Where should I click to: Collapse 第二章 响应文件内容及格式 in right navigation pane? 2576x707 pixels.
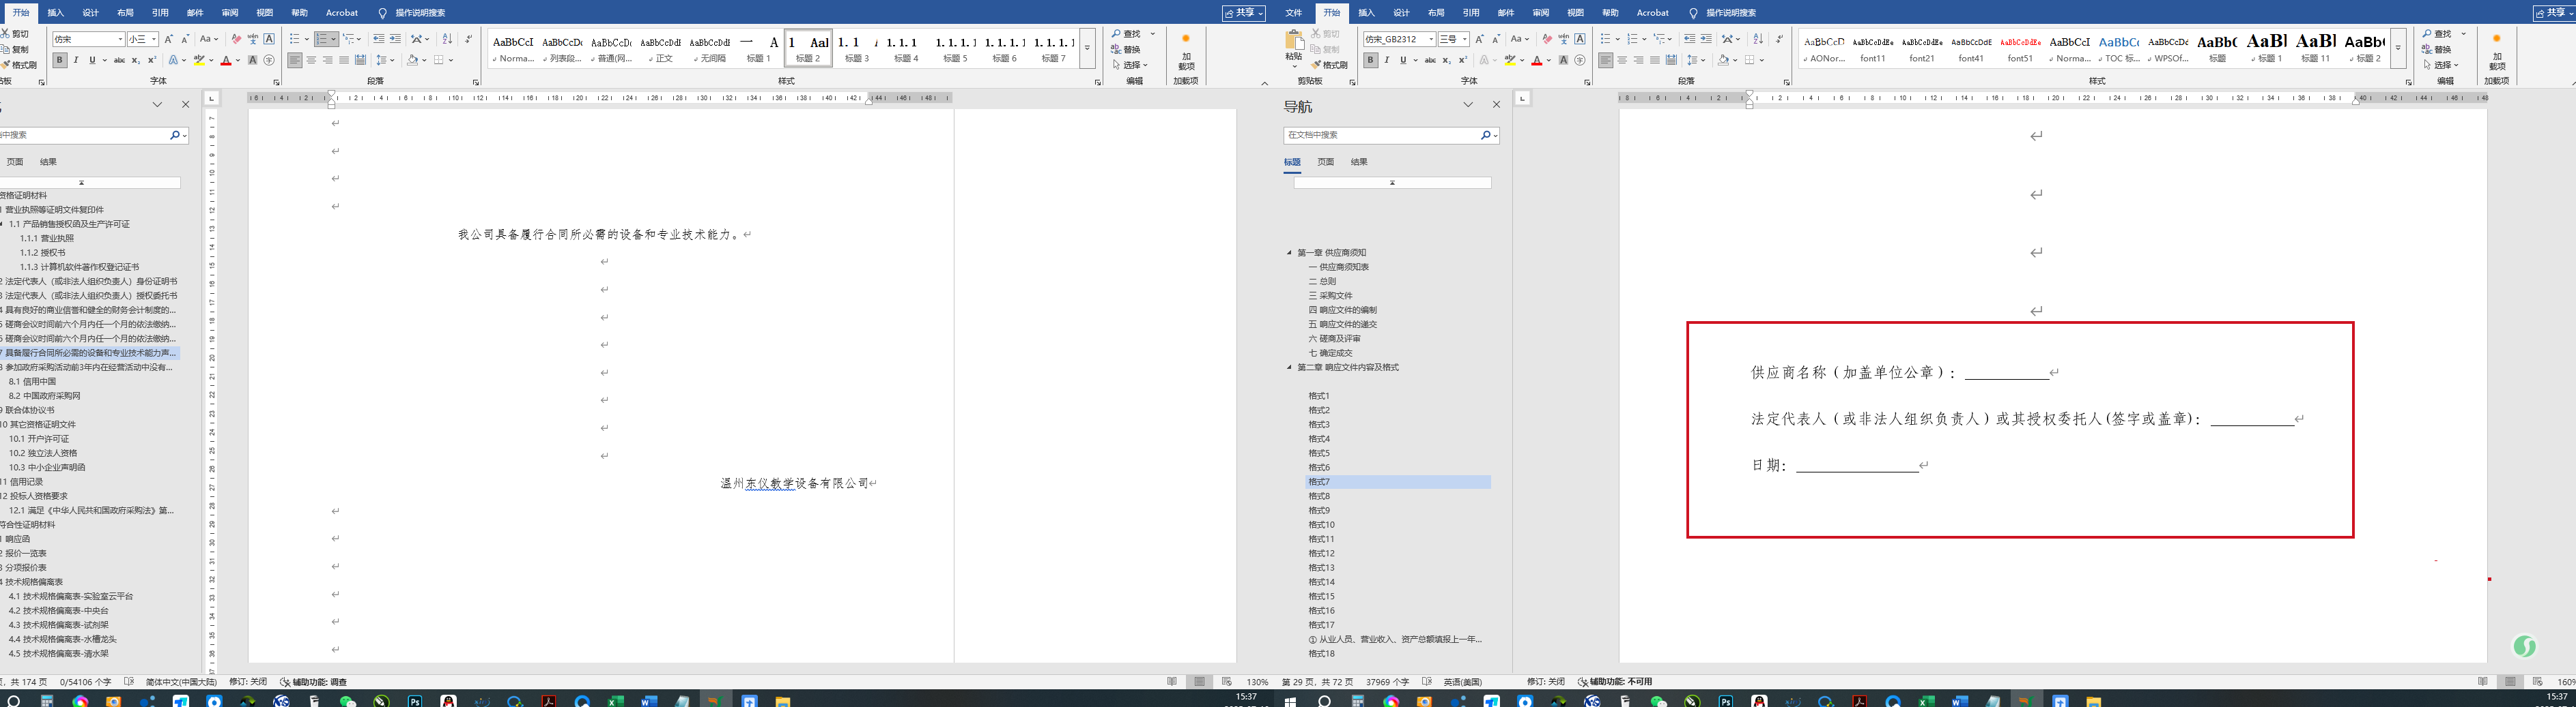[1289, 367]
